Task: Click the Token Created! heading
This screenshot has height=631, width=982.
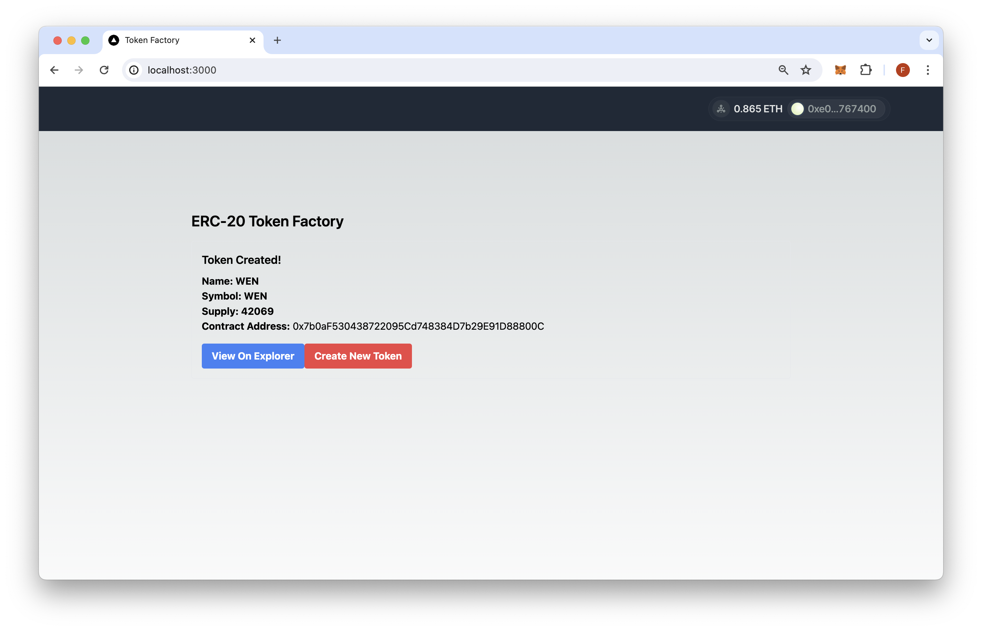Action: 241,260
